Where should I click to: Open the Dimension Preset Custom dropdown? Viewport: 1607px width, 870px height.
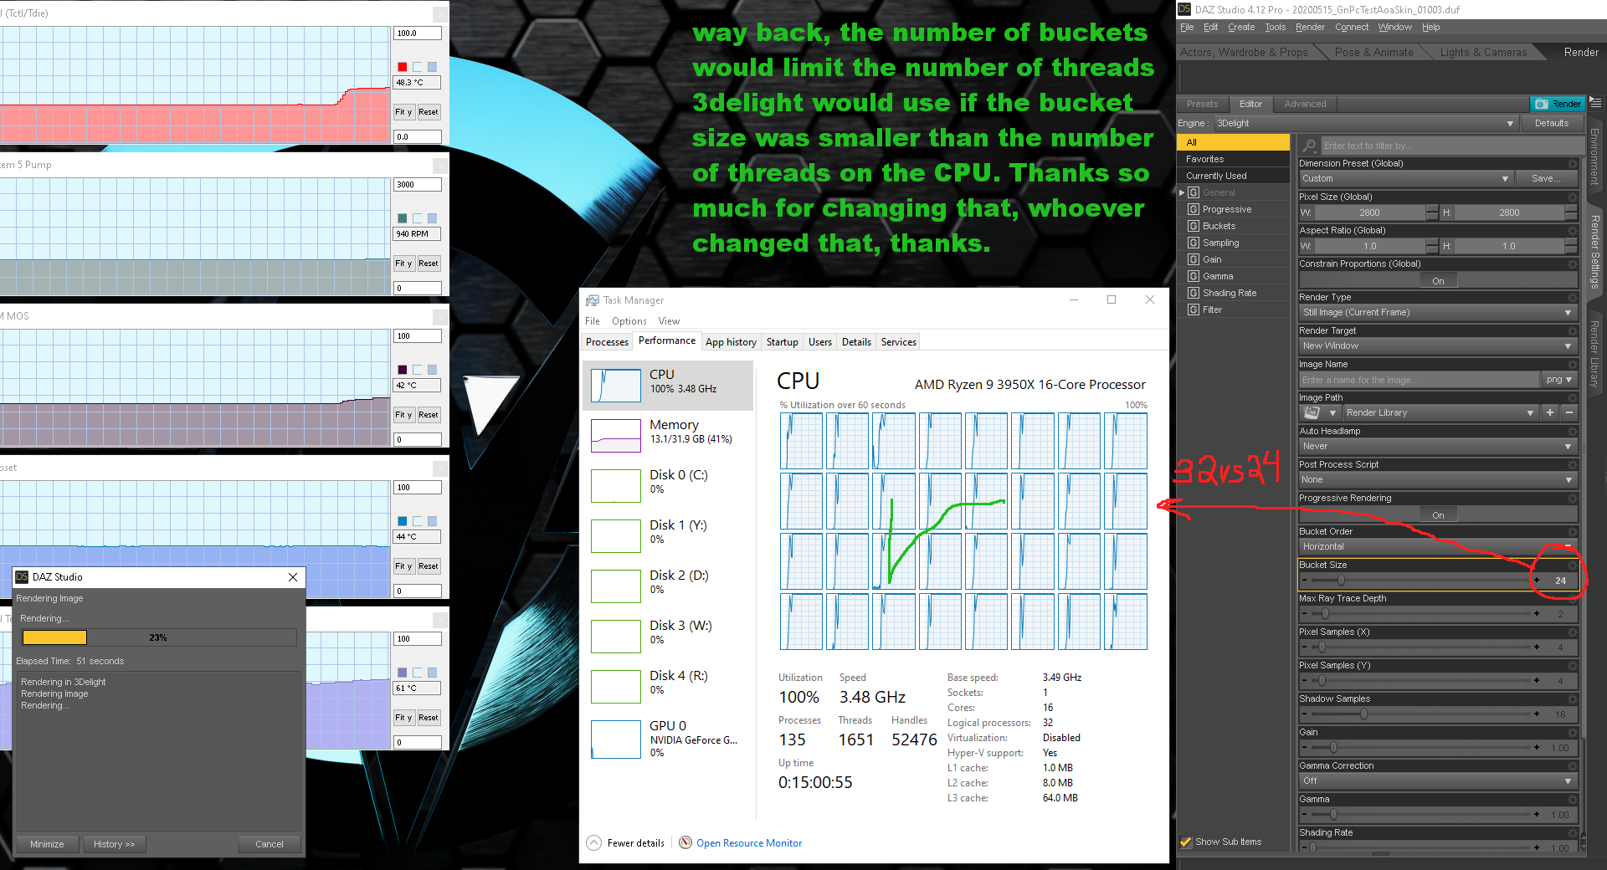1405,178
